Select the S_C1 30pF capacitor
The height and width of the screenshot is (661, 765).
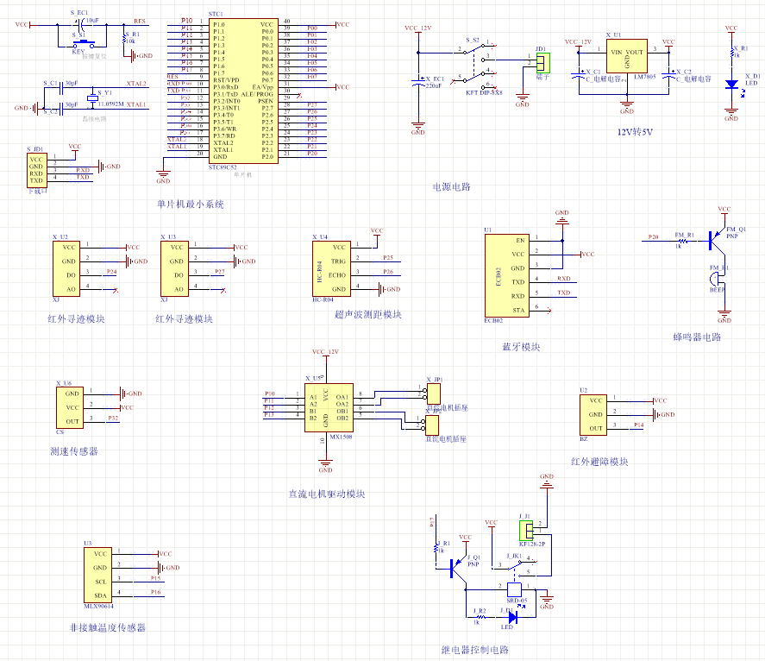61,88
